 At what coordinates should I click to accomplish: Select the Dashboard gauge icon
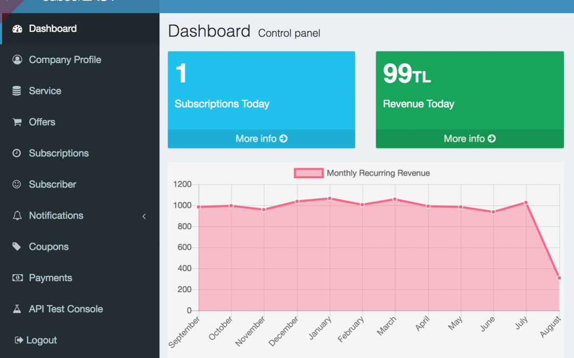point(18,29)
